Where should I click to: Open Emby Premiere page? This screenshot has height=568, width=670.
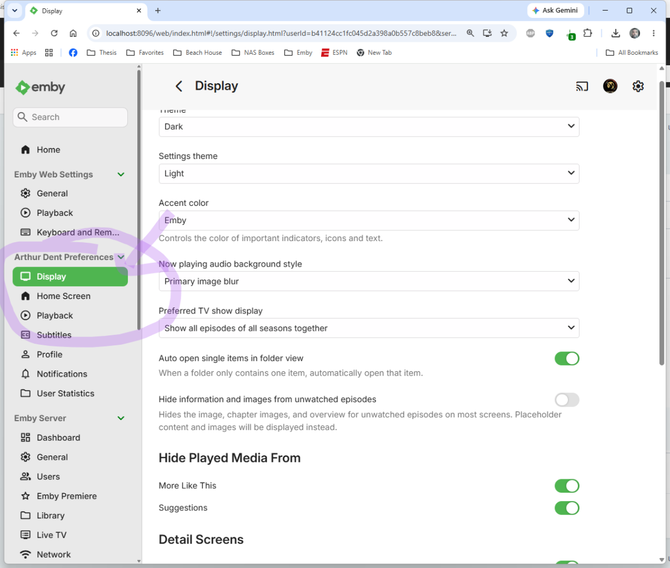coord(70,496)
